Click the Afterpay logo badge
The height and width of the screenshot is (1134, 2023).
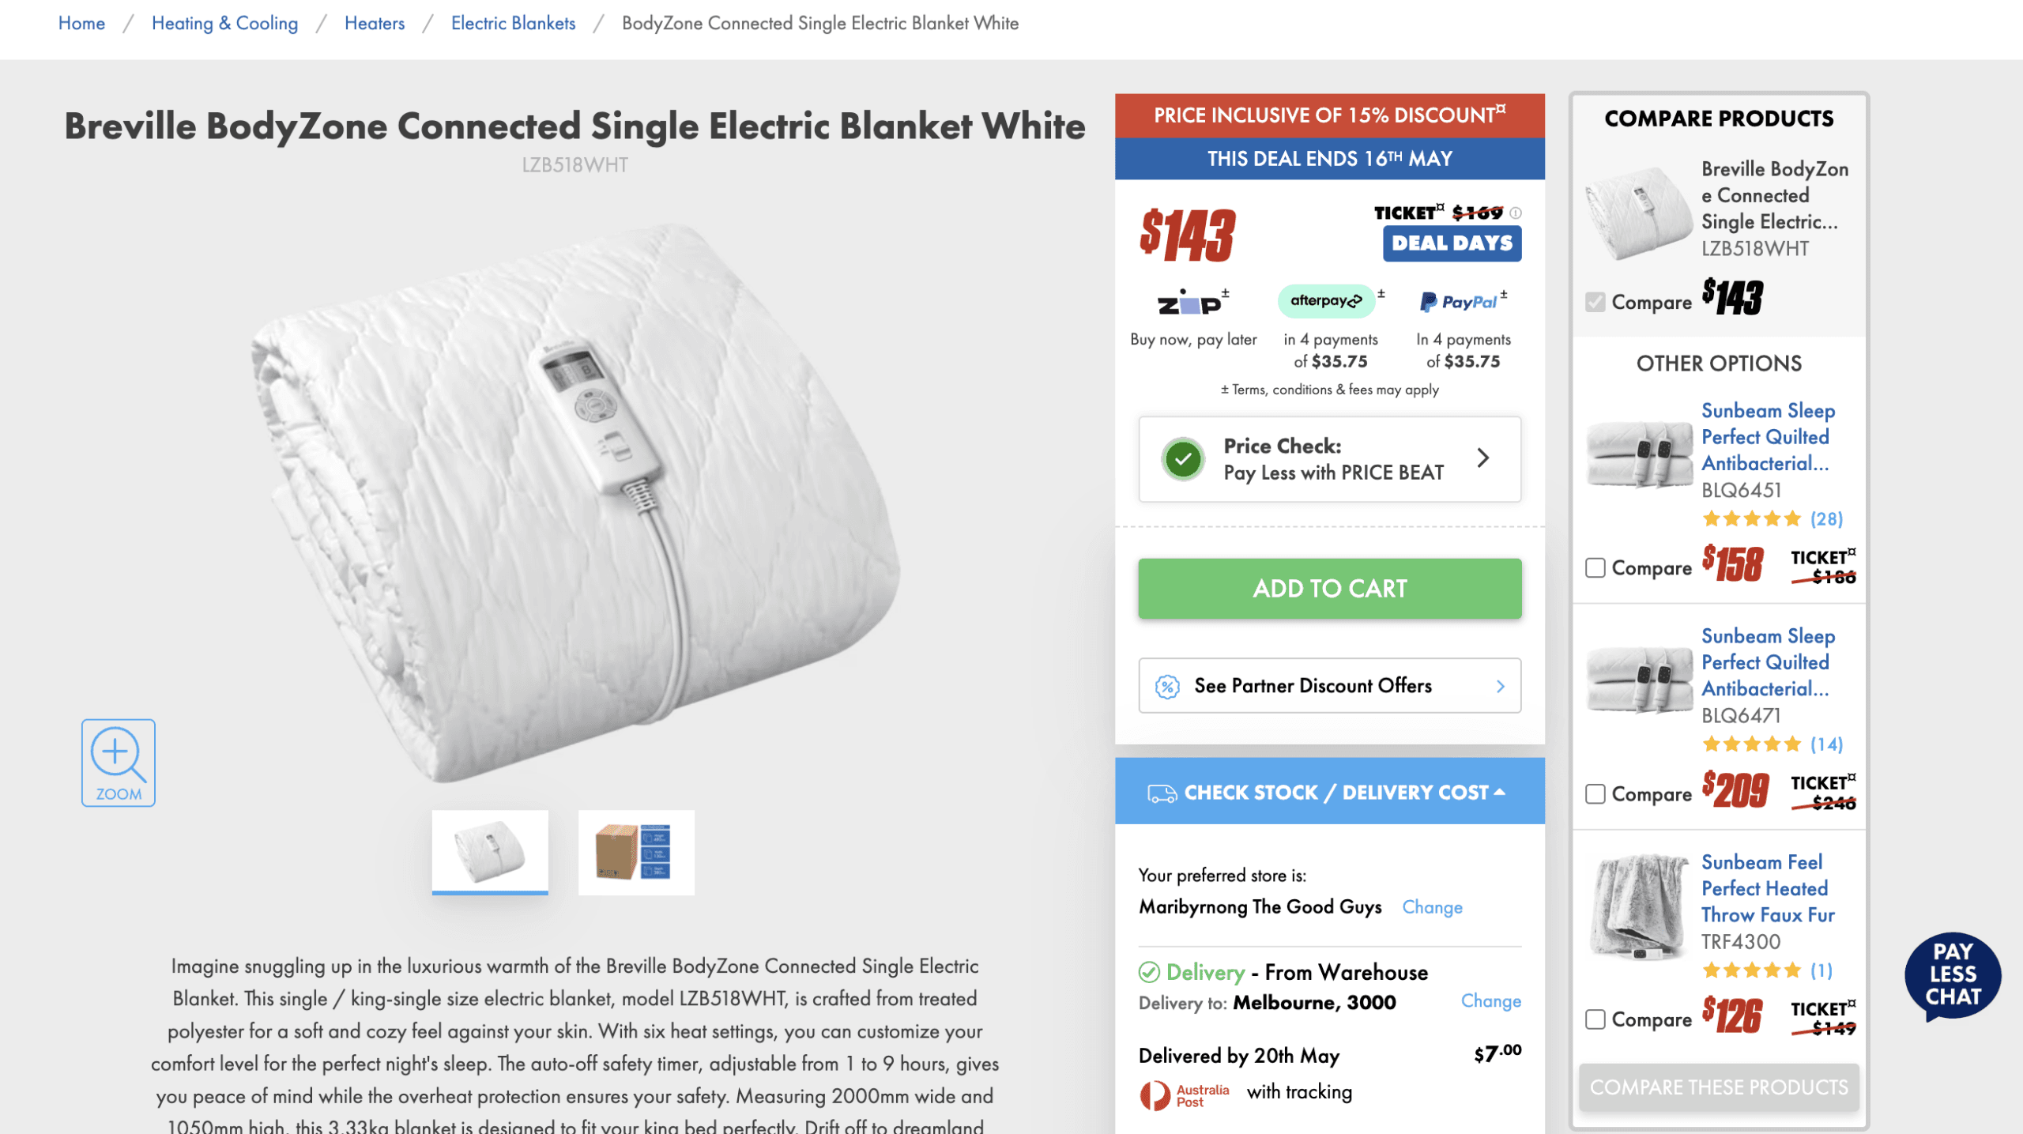tap(1327, 301)
